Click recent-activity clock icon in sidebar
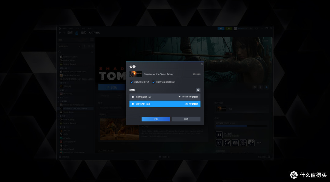 coord(89,46)
